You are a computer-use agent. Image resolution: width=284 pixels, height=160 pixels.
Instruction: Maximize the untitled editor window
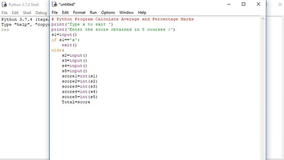click(244, 4)
